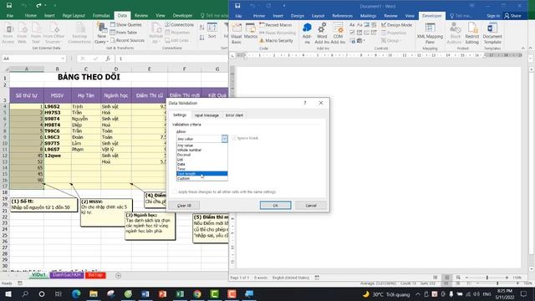Switch to ViDu1 sheet tab

[x=38, y=275]
